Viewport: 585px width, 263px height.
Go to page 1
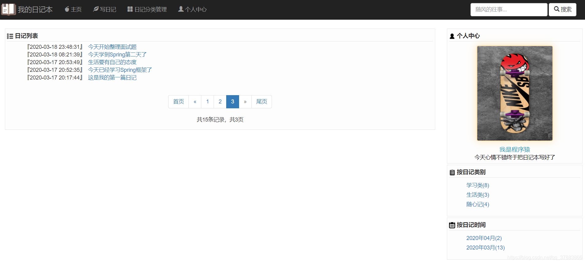click(x=207, y=102)
